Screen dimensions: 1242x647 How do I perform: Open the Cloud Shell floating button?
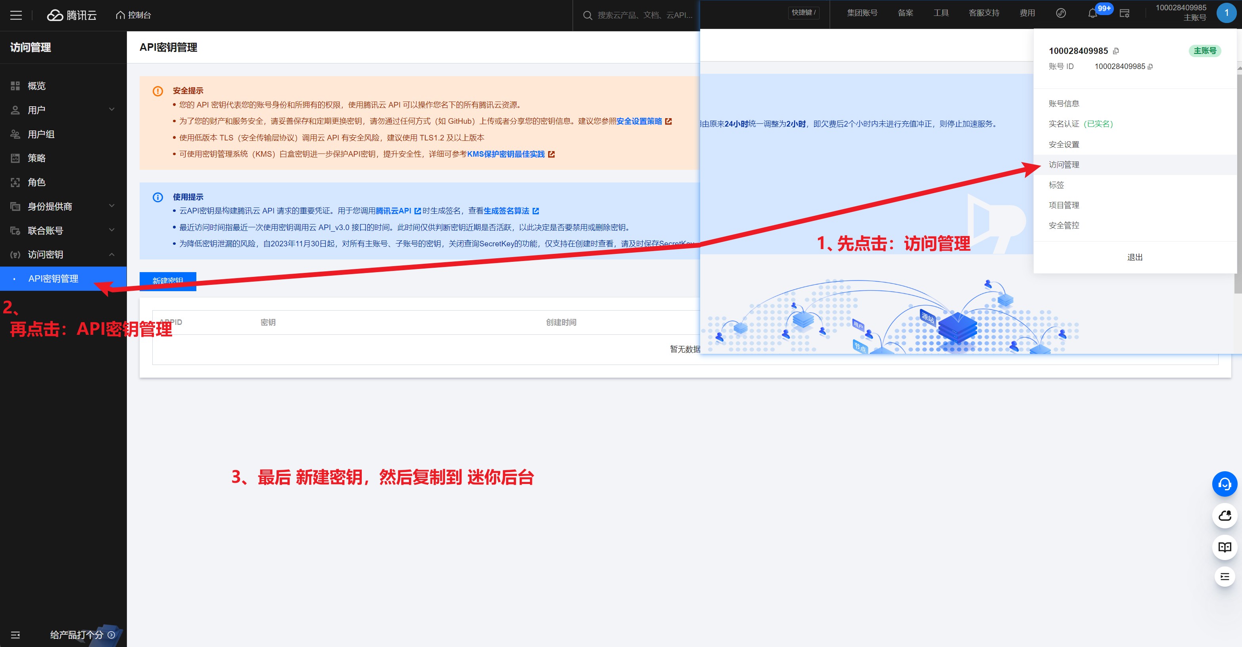point(1225,516)
